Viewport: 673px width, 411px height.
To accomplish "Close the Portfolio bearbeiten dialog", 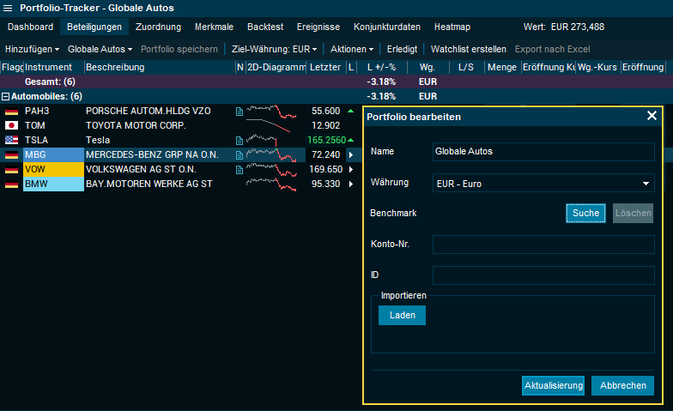I will tap(652, 116).
